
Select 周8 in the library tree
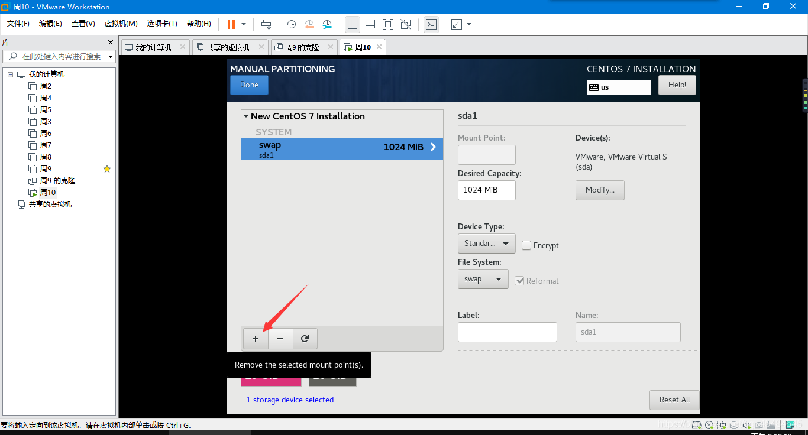46,157
